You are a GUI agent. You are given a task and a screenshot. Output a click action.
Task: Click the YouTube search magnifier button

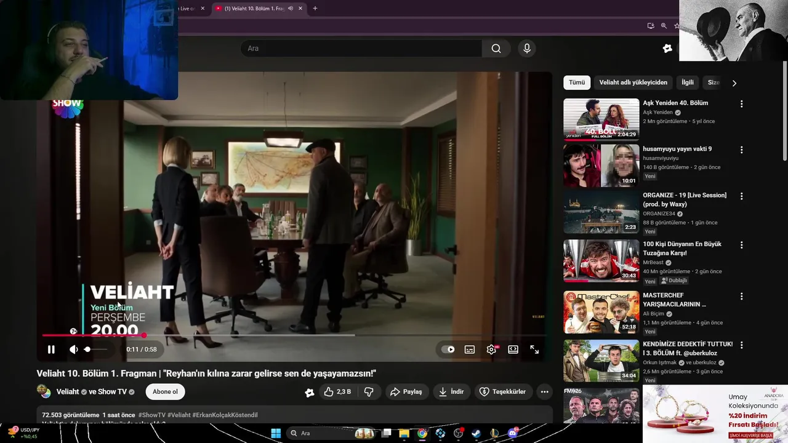pos(496,49)
